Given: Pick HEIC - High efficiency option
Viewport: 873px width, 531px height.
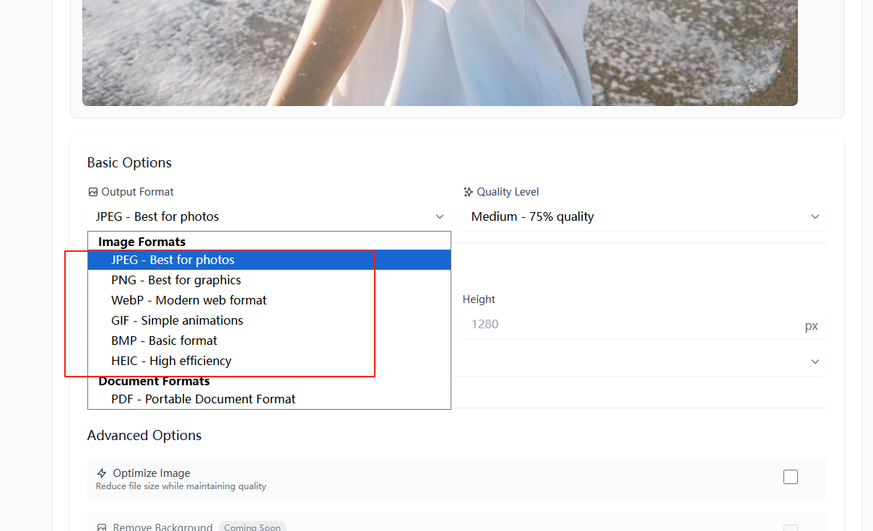Looking at the screenshot, I should 269,361.
